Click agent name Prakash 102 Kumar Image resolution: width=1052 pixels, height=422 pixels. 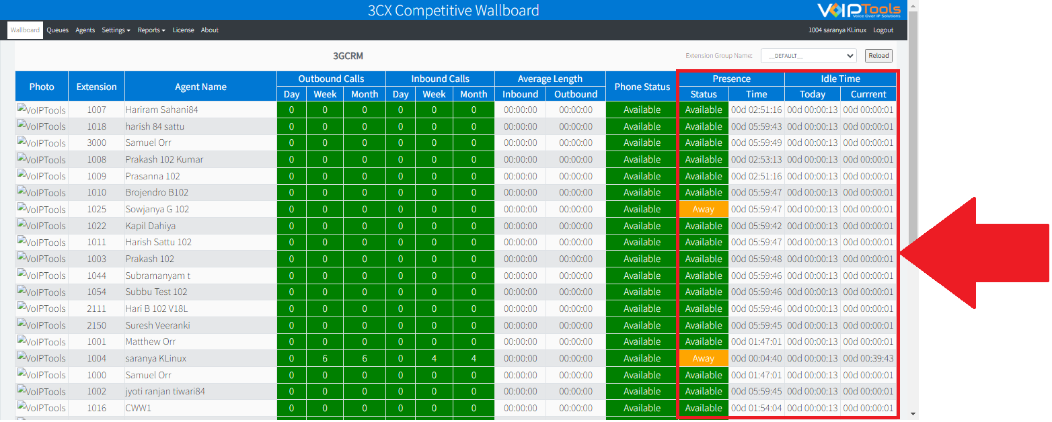click(164, 159)
